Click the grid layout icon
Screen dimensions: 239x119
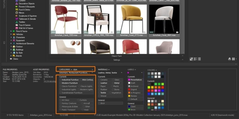233,59
